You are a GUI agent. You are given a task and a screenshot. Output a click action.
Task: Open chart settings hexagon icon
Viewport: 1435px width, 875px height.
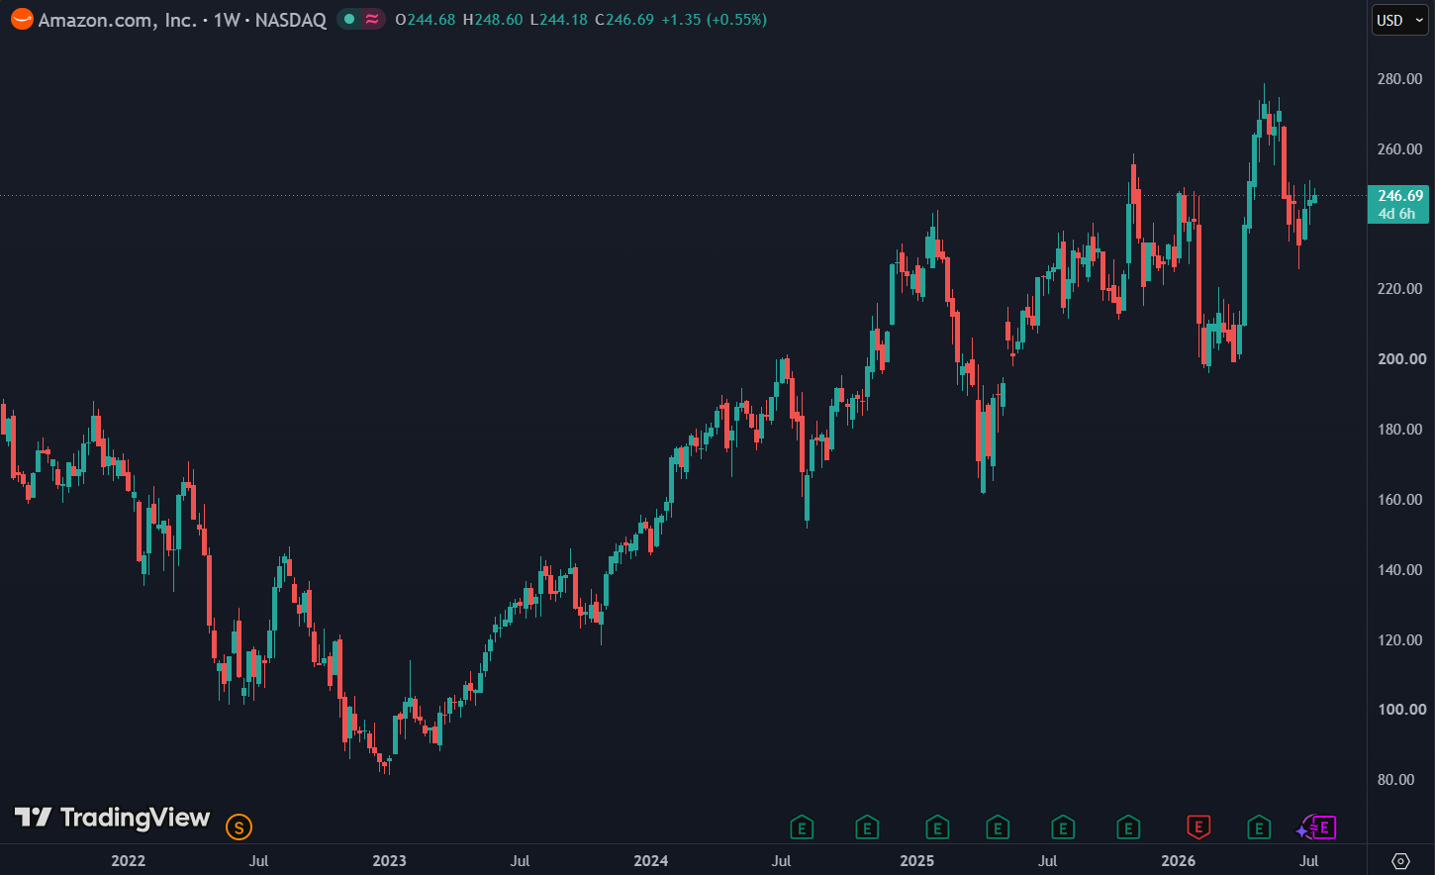pyautogui.click(x=1400, y=860)
